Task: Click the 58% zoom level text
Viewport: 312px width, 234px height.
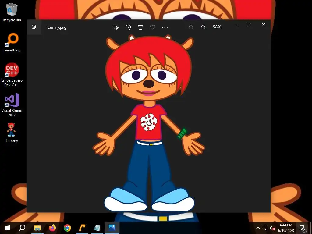Action: click(217, 27)
